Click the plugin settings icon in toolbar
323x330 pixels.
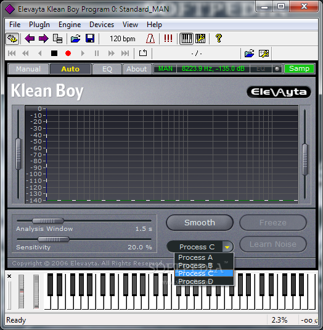[x=12, y=39]
